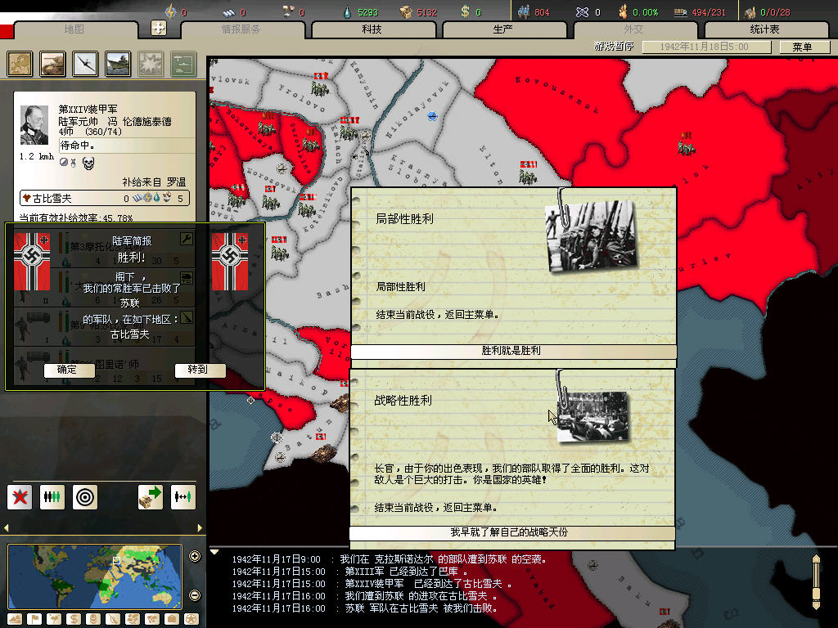Click 确定 in army report dialog
The height and width of the screenshot is (628, 838).
click(x=69, y=370)
